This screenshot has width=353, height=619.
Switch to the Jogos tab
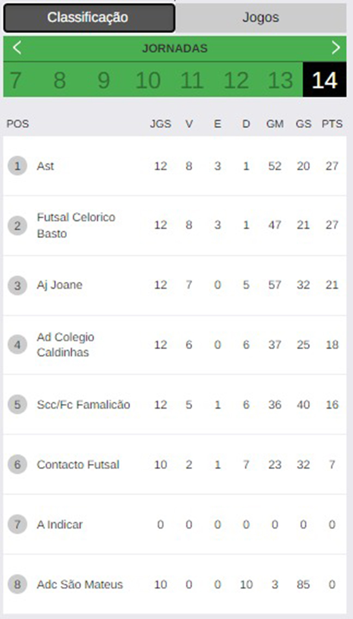click(261, 18)
